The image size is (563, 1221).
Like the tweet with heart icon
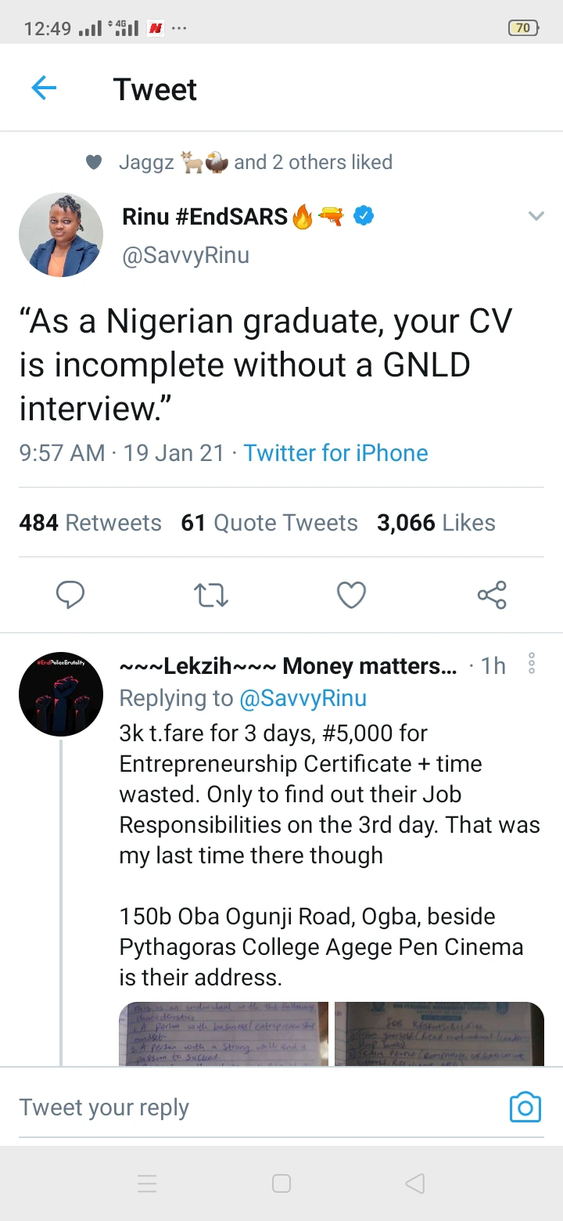[351, 596]
